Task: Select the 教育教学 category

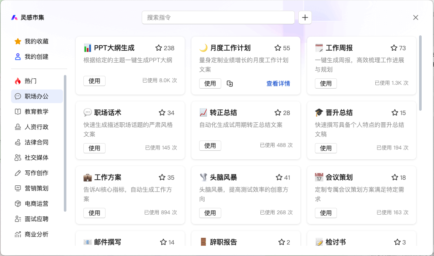Action: [37, 111]
